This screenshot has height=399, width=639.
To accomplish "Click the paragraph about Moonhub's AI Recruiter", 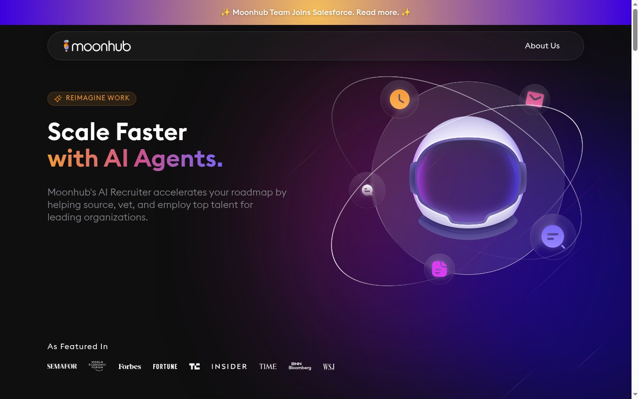I will 167,204.
